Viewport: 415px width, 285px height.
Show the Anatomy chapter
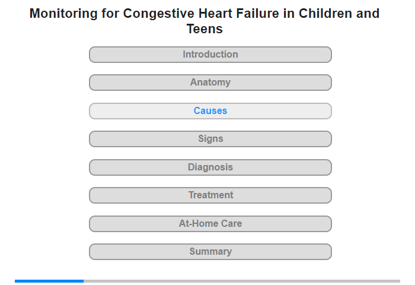[x=210, y=83]
